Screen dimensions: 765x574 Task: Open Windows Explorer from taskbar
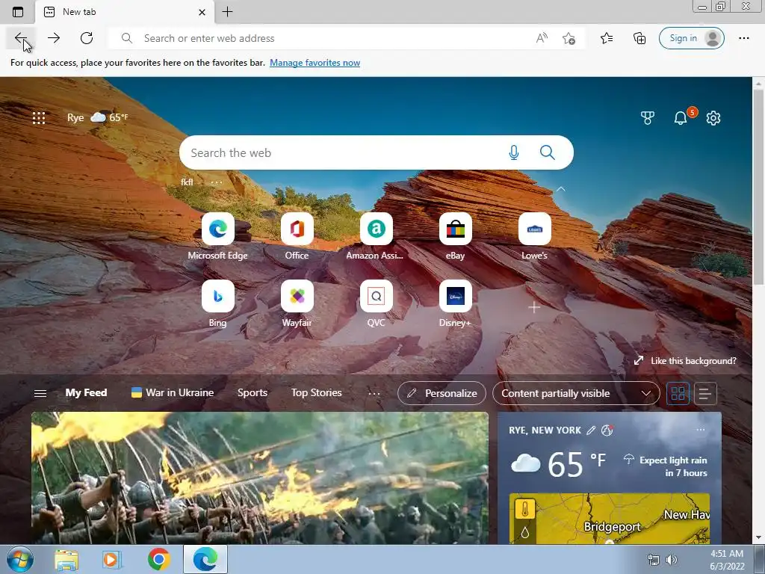point(66,559)
